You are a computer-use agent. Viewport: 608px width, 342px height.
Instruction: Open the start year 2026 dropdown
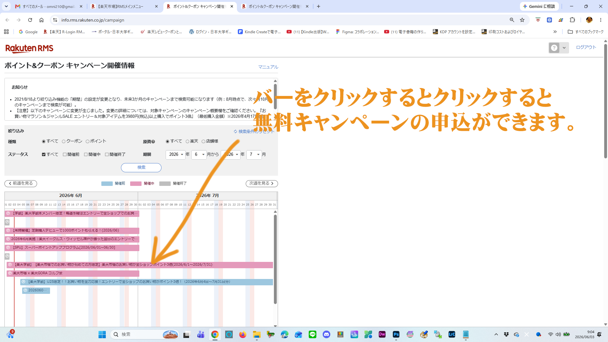175,155
